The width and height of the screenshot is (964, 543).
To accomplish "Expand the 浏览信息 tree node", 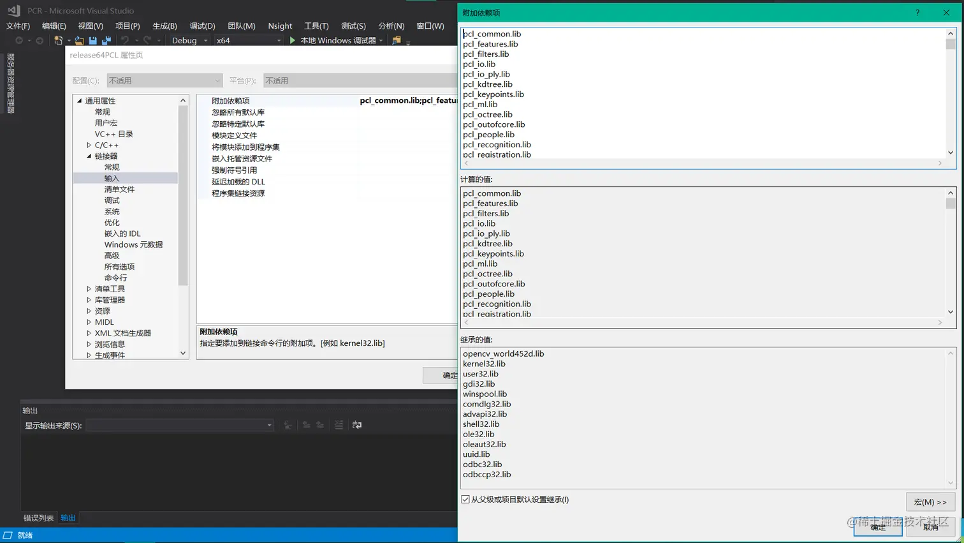I will [x=89, y=344].
